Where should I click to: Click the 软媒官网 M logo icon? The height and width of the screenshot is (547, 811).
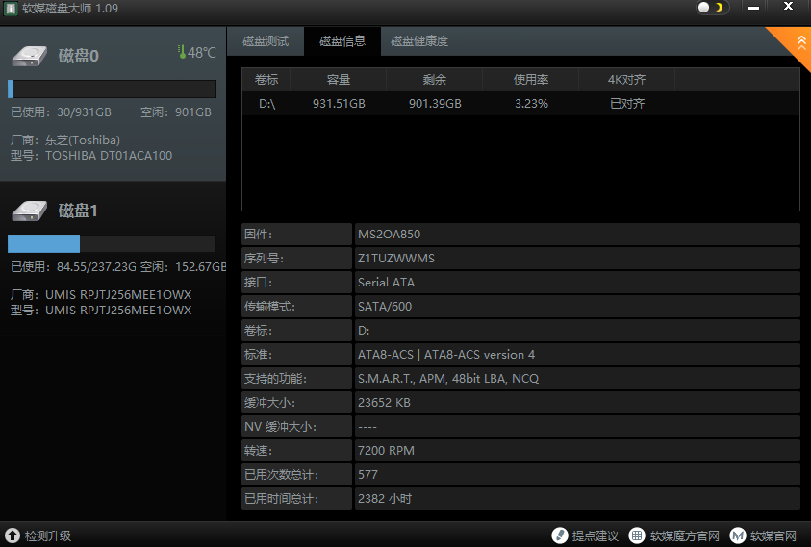click(738, 535)
